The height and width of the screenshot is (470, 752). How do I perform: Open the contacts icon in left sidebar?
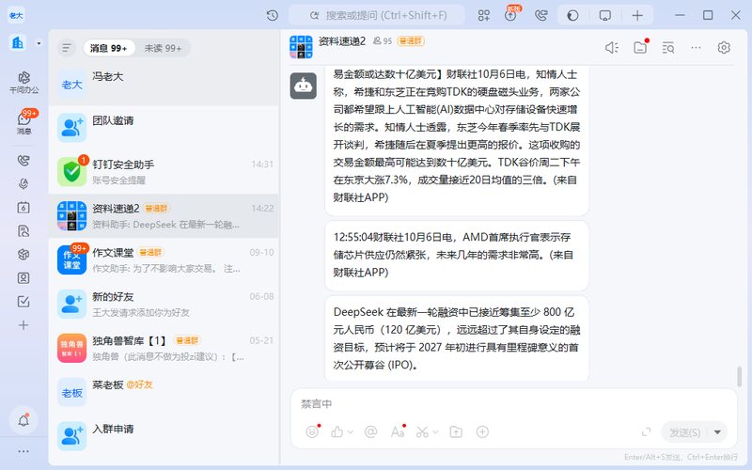[x=23, y=277]
